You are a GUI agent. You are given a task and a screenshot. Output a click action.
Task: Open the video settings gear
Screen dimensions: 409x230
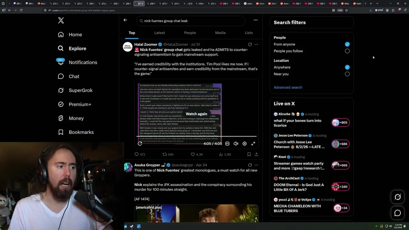pyautogui.click(x=244, y=144)
